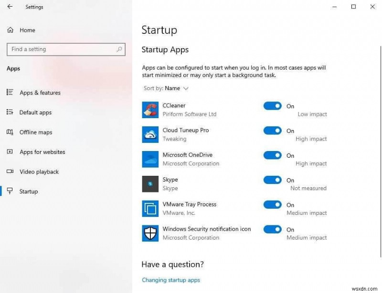Image resolution: width=382 pixels, height=293 pixels.
Task: Click the Home icon in the sidebar
Action: pos(10,30)
